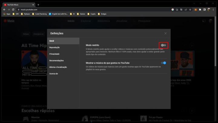Open the UNI bookmark folder
Image resolution: width=218 pixels, height=123 pixels.
15,14
